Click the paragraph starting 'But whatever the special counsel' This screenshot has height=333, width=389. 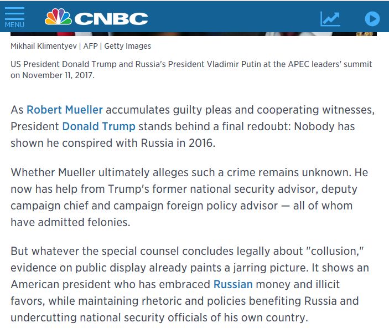pyautogui.click(x=190, y=284)
